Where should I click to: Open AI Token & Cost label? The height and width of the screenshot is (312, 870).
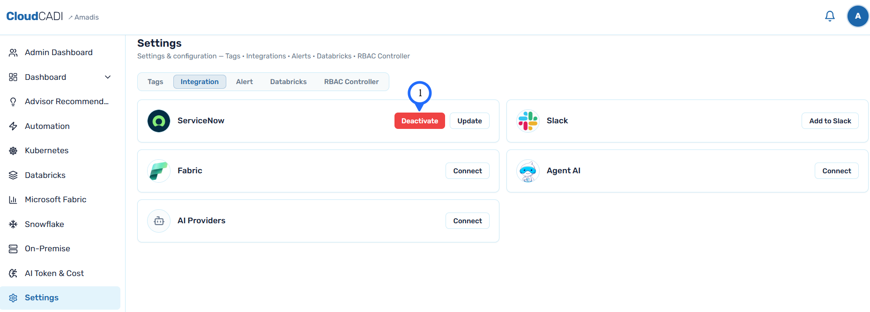click(x=54, y=273)
